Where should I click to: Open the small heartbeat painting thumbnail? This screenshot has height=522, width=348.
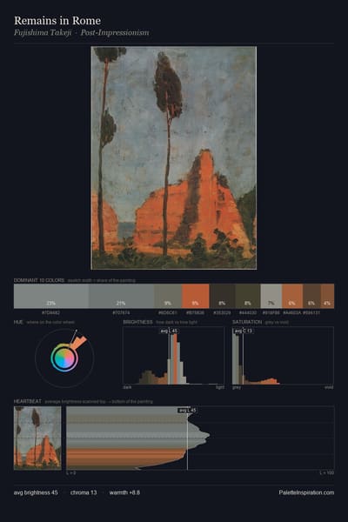pyautogui.click(x=37, y=438)
